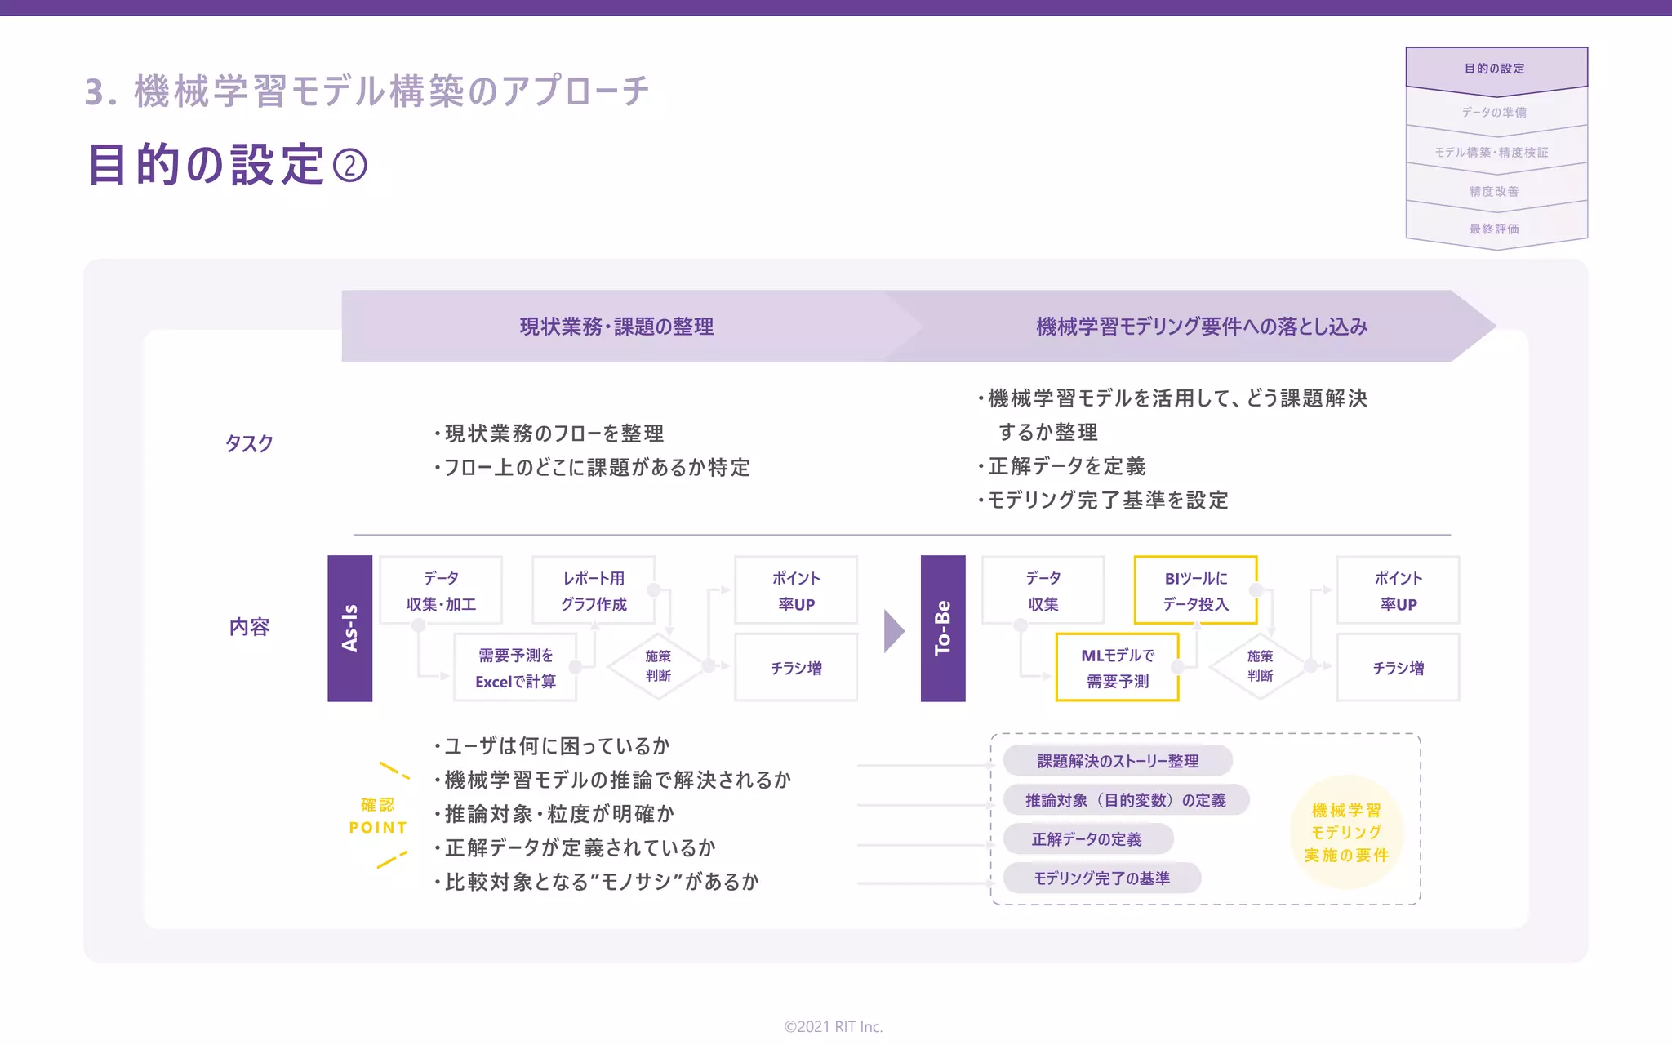This screenshot has width=1672, height=1045.
Task: Click the text ユーザは何に困っているか
Action: tap(558, 746)
